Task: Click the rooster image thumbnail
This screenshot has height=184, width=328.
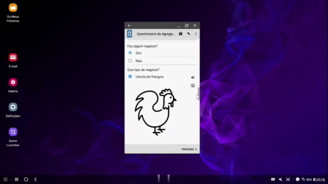Action: (156, 112)
